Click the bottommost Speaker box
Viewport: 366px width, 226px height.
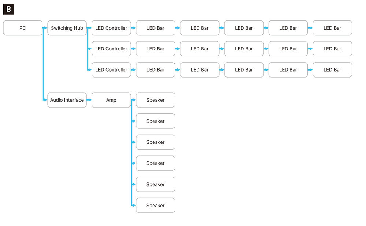point(156,206)
